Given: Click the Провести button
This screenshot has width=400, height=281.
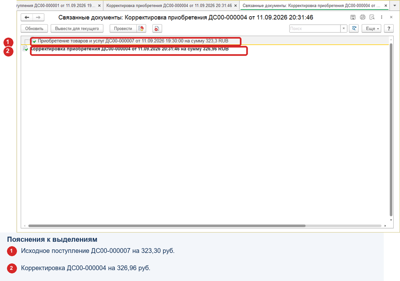Looking at the screenshot, I should [x=123, y=29].
